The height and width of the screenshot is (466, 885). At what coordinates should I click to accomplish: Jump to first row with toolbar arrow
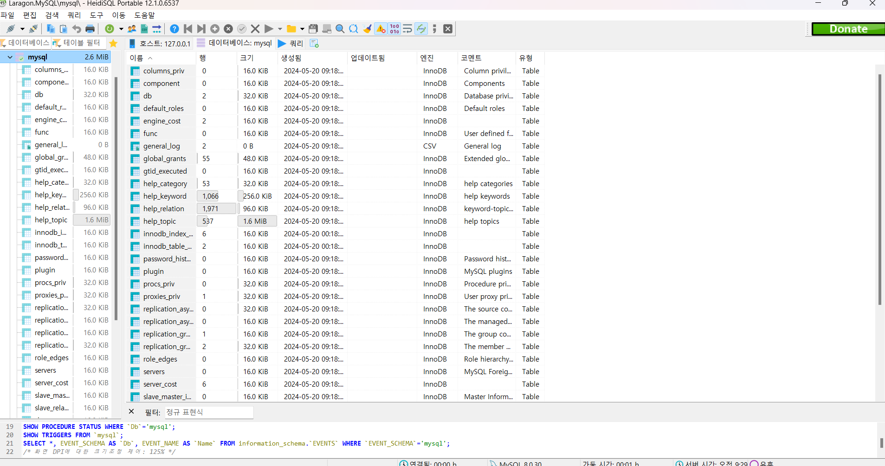click(x=188, y=29)
